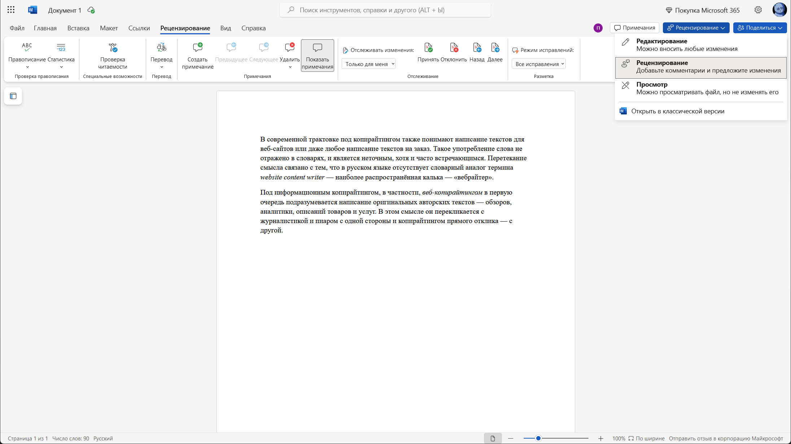Click the Русский language indicator
The image size is (791, 444).
click(x=103, y=438)
